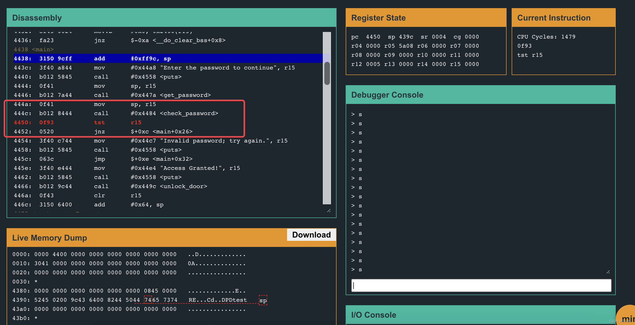The width and height of the screenshot is (635, 325).
Task: Click the r05 5a08 register value
Action: coord(399,46)
